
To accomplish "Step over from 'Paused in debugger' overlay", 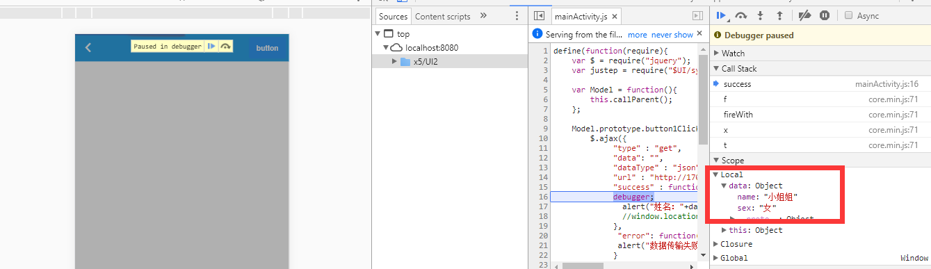I will 225,47.
